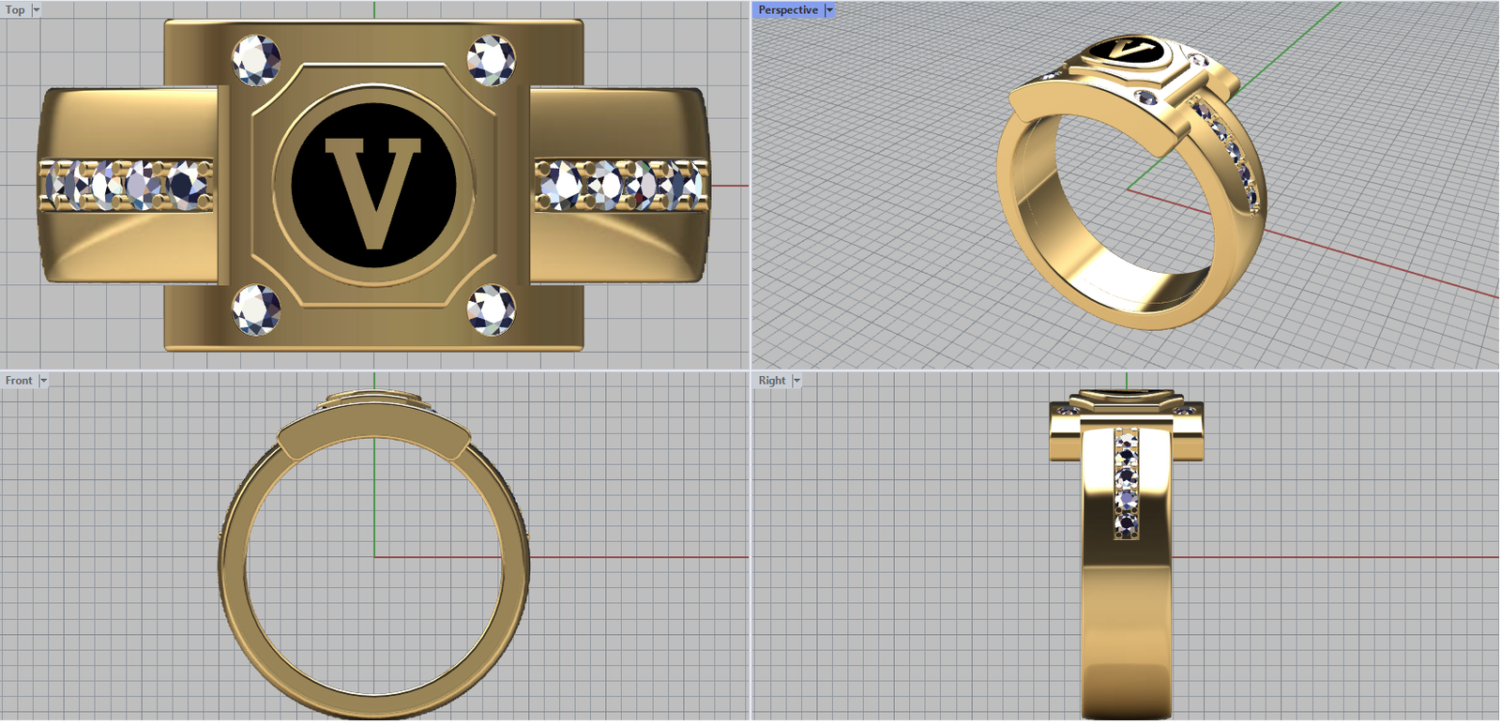
Task: Expand the Perspective viewport menu arrow
Action: [829, 10]
